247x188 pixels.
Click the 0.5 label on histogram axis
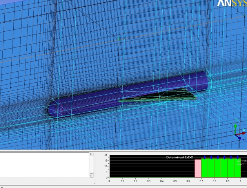point(175,181)
